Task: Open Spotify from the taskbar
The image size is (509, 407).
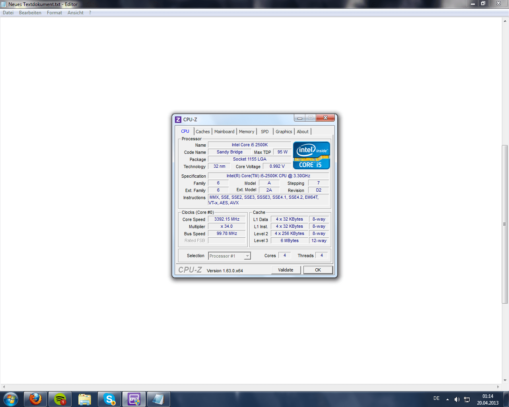Action: (60, 399)
